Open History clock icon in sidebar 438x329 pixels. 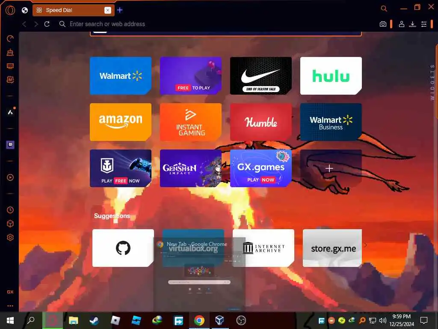[x=10, y=210]
